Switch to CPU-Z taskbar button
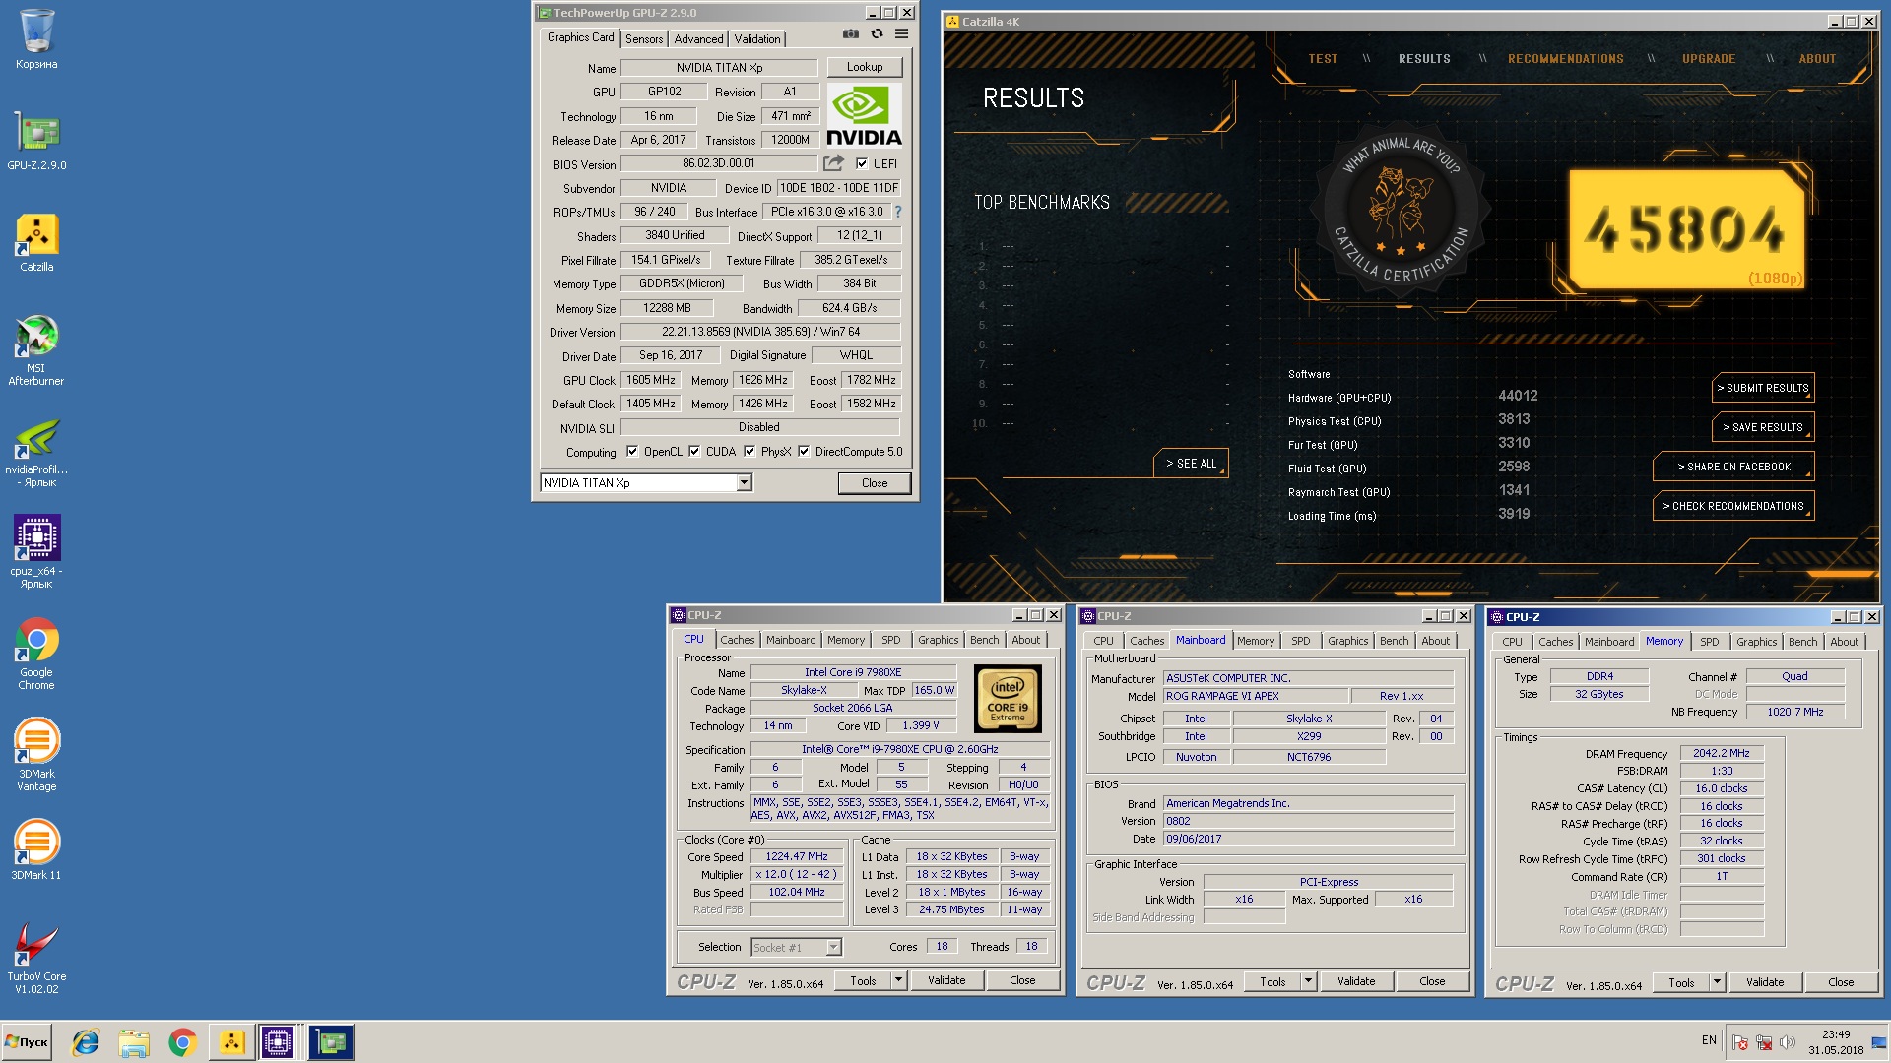Image resolution: width=1891 pixels, height=1063 pixels. (x=278, y=1042)
